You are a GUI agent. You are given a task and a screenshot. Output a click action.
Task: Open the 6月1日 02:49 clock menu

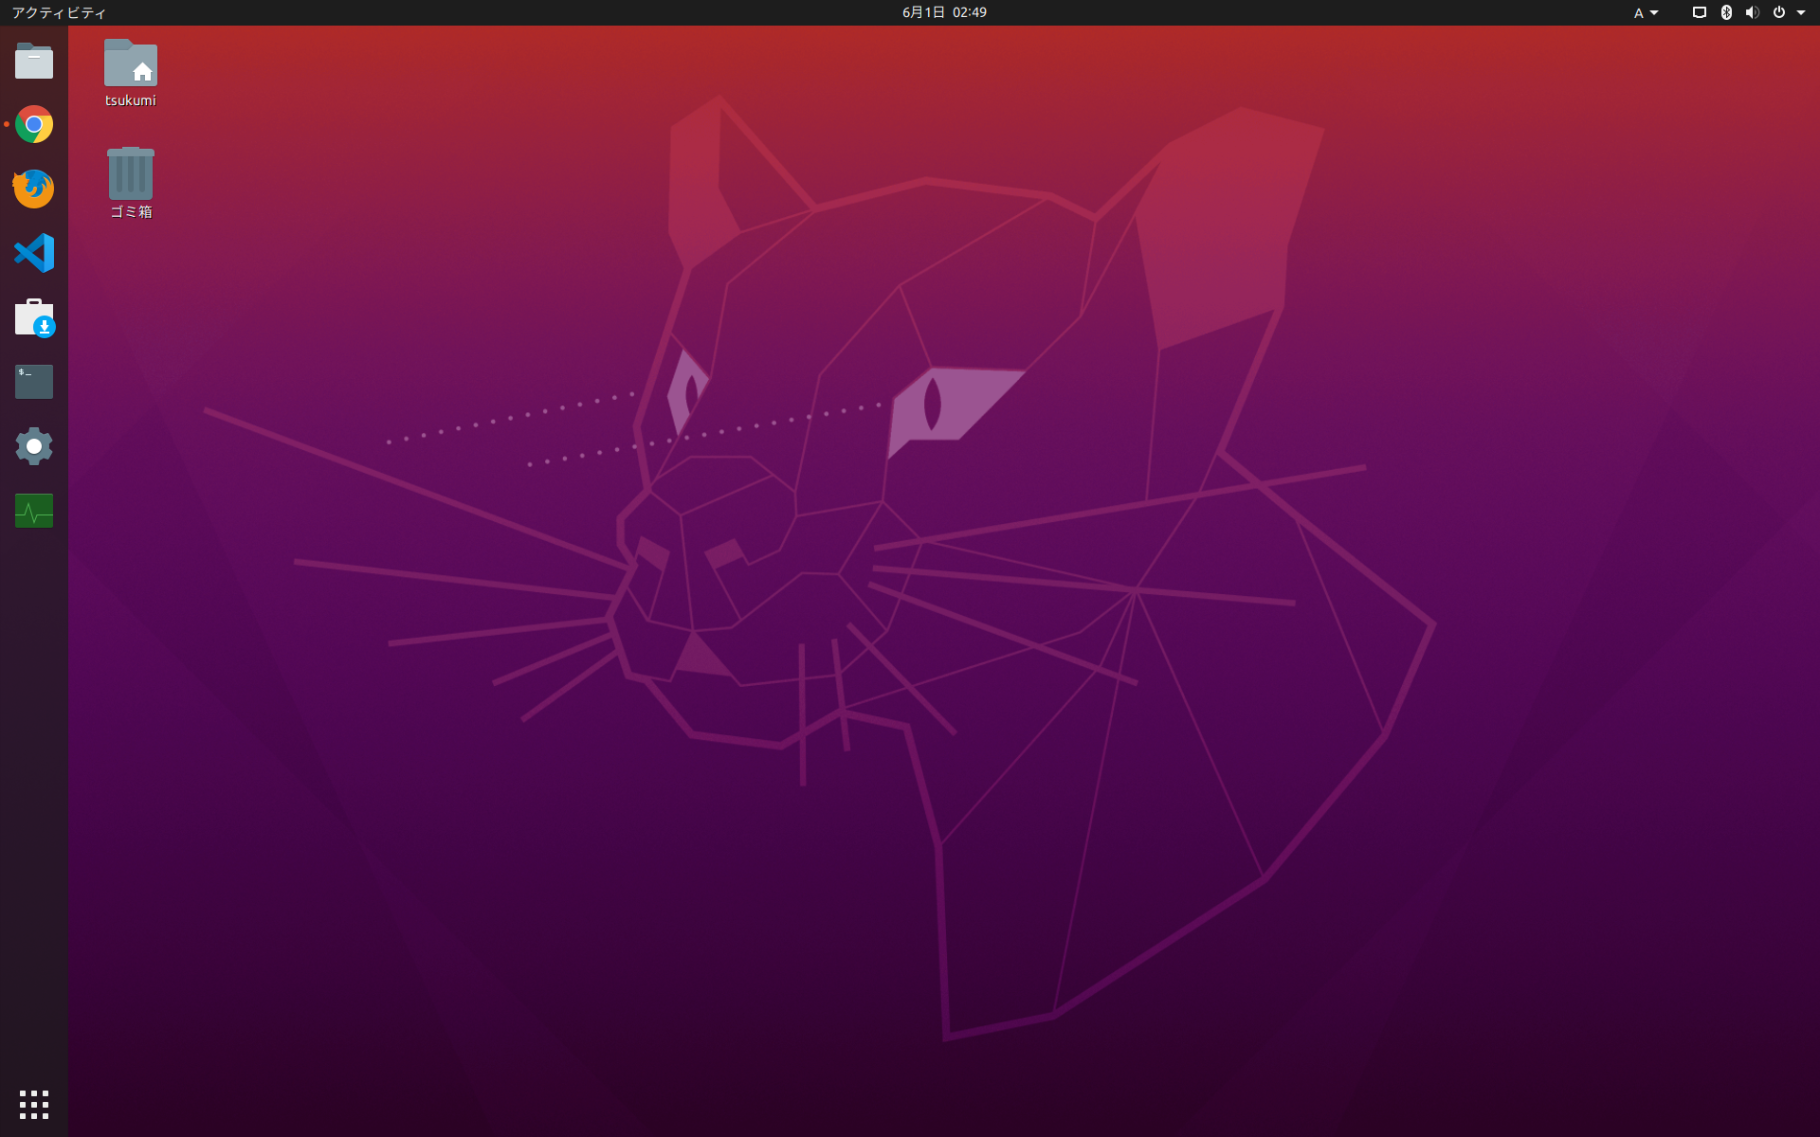pos(944,12)
